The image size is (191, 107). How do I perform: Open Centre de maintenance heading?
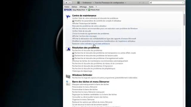coord(84,15)
